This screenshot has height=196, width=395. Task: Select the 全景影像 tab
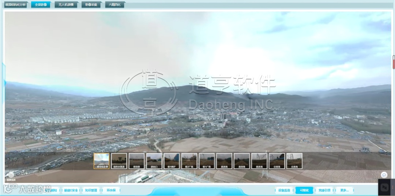tap(41, 4)
